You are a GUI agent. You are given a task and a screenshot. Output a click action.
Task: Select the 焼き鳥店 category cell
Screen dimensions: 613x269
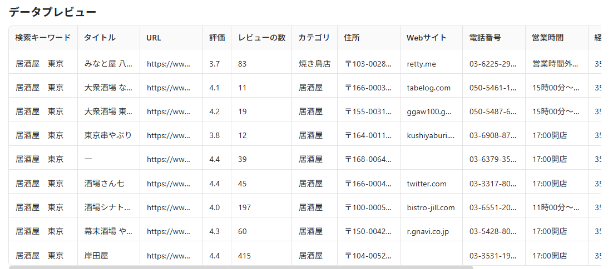point(314,64)
